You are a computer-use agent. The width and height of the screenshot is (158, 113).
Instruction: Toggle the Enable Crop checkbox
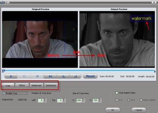click(x=4, y=94)
